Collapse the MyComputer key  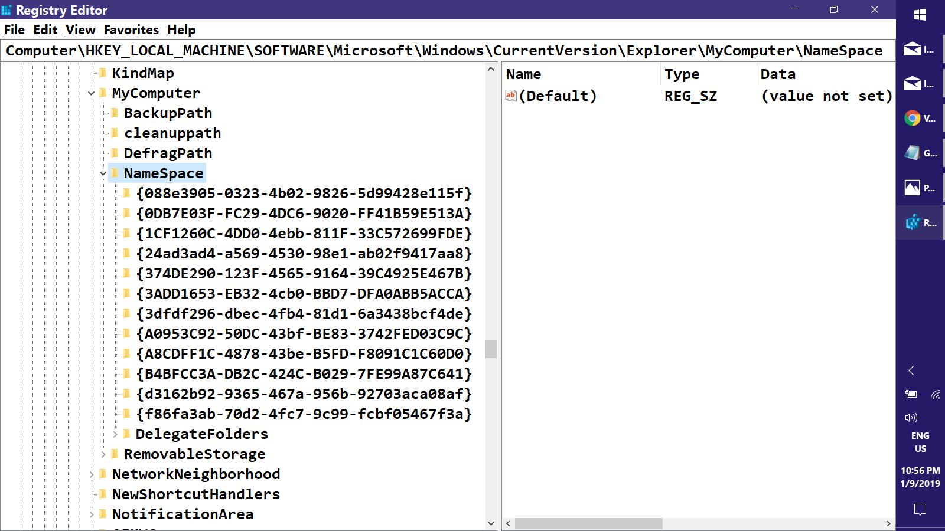pos(92,93)
